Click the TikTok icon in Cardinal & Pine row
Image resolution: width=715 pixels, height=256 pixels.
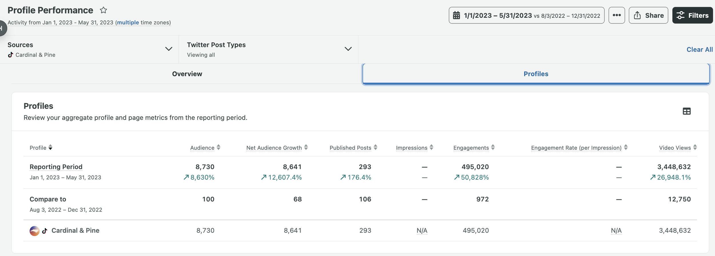point(45,231)
